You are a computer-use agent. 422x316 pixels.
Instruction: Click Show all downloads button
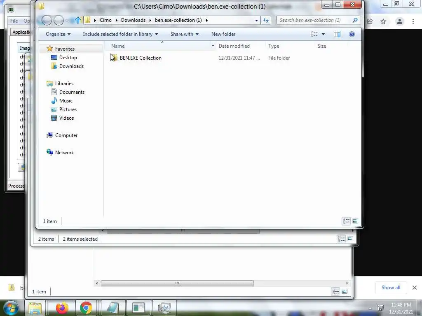click(x=391, y=288)
